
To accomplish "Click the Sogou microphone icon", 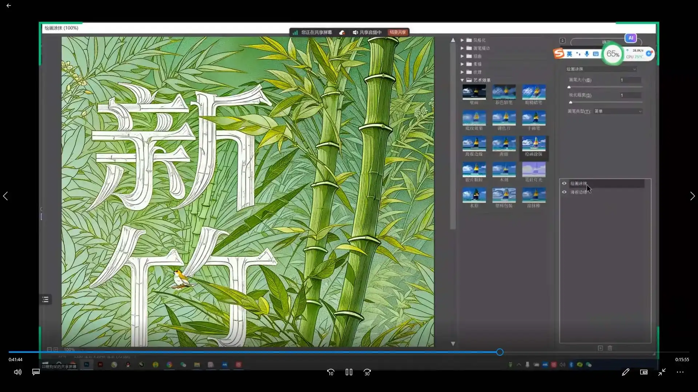I will click(x=586, y=54).
